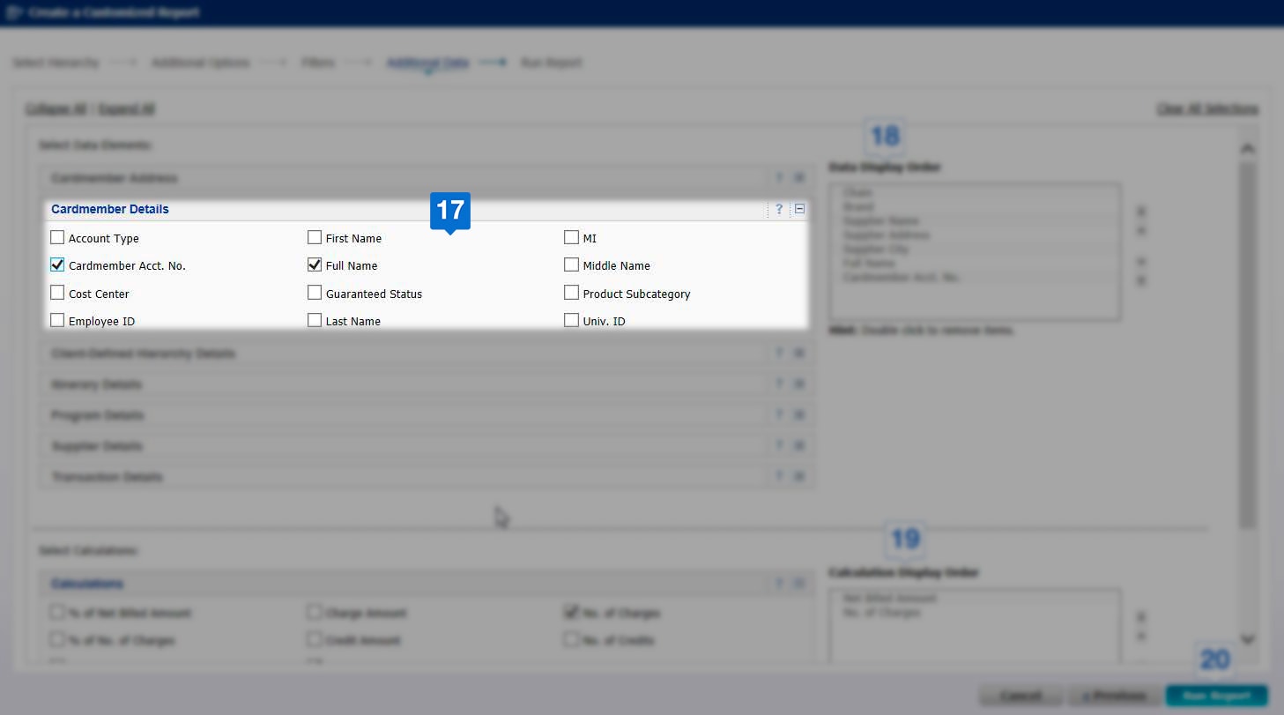Tick the Product Subcategory checkbox
Image resolution: width=1284 pixels, height=715 pixels.
[x=571, y=293]
